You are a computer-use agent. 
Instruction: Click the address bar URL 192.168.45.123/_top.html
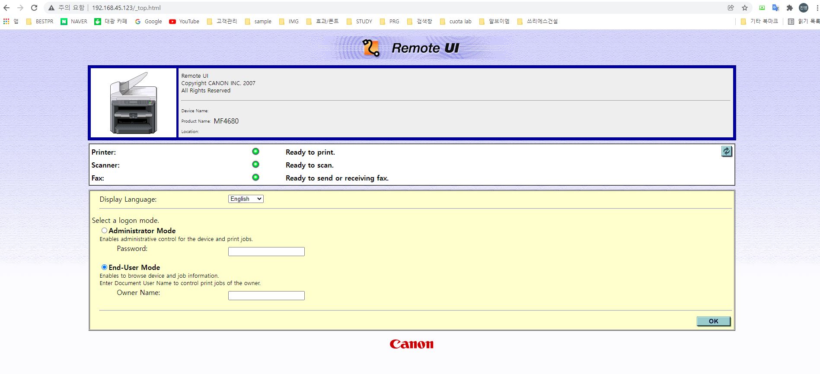(x=126, y=8)
